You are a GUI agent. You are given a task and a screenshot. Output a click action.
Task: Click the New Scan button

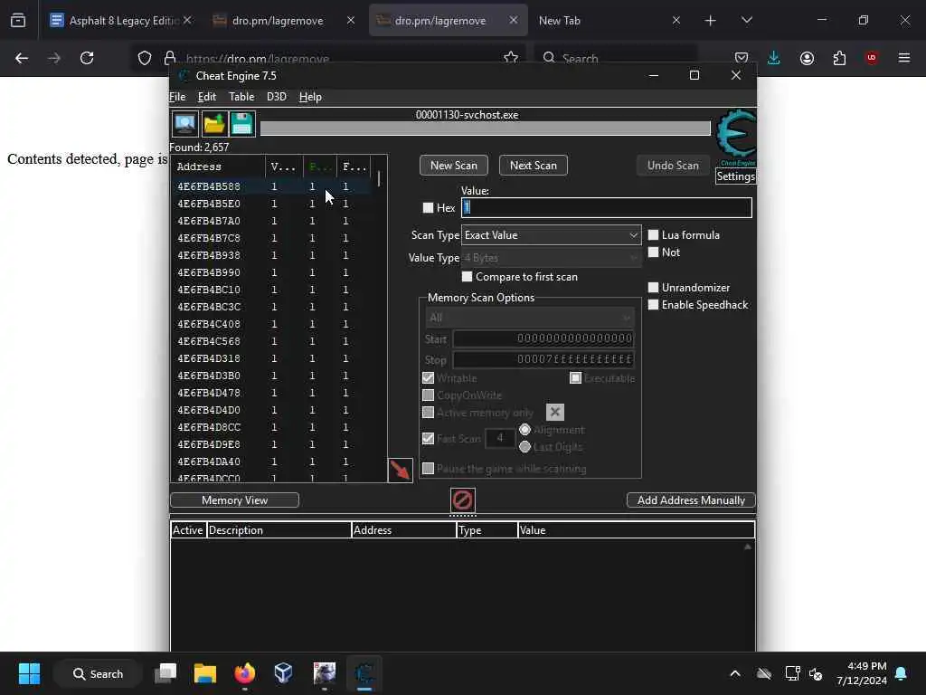[454, 166]
